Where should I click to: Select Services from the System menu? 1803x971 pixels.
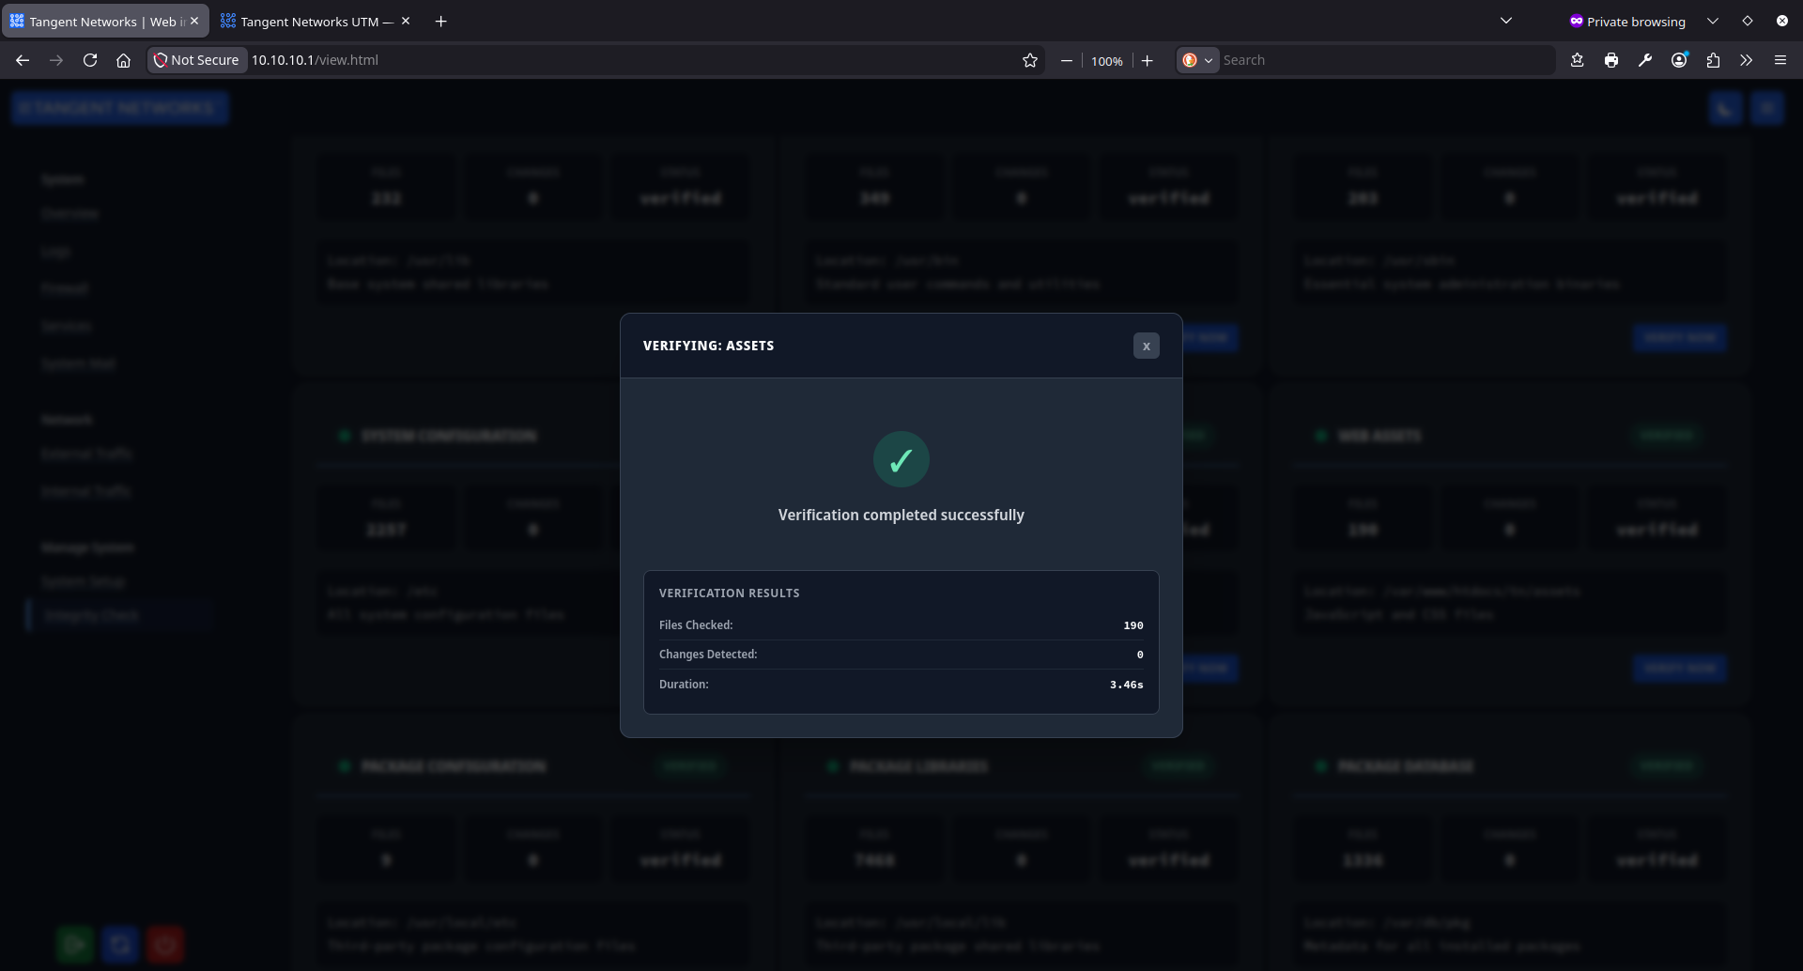67,326
